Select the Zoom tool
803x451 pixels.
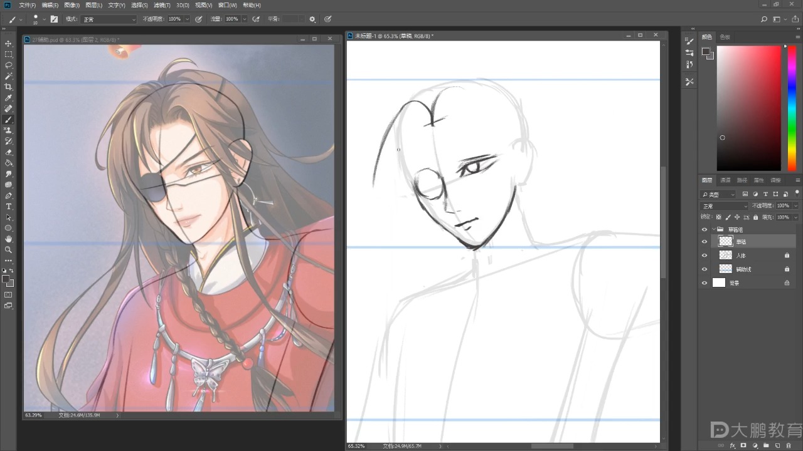tap(8, 249)
